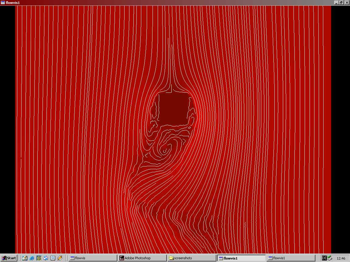Click the 12:46 system clock
This screenshot has width=350, height=262.
pyautogui.click(x=341, y=258)
